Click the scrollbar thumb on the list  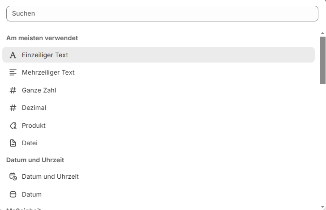tap(322, 60)
